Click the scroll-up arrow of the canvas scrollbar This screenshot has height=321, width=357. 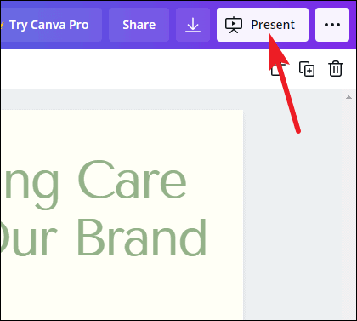[348, 97]
